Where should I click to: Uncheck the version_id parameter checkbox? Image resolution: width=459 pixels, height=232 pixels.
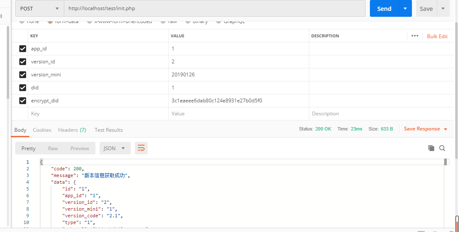(x=23, y=62)
